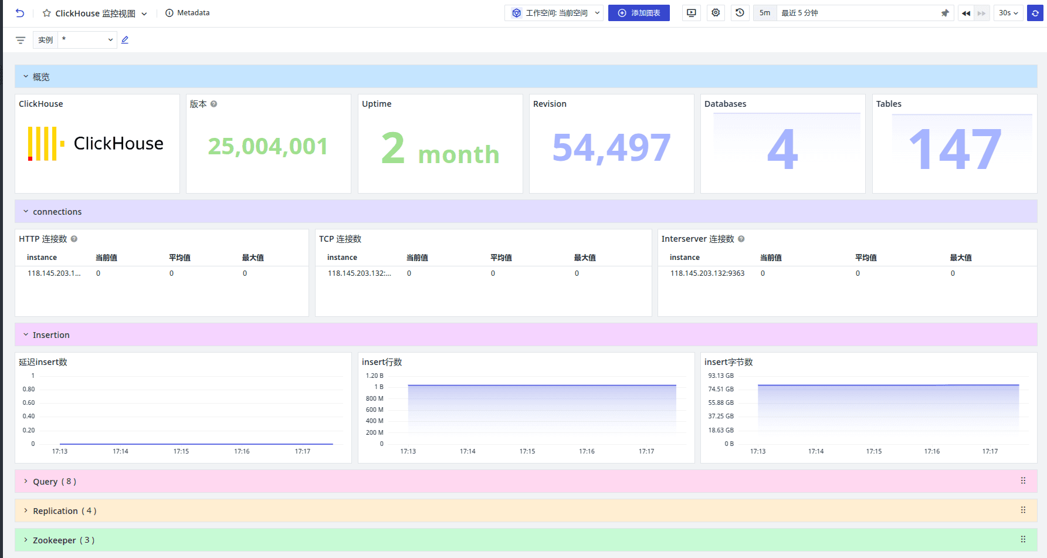1047x558 pixels.
Task: Click the back arrow icon
Action: tap(20, 13)
